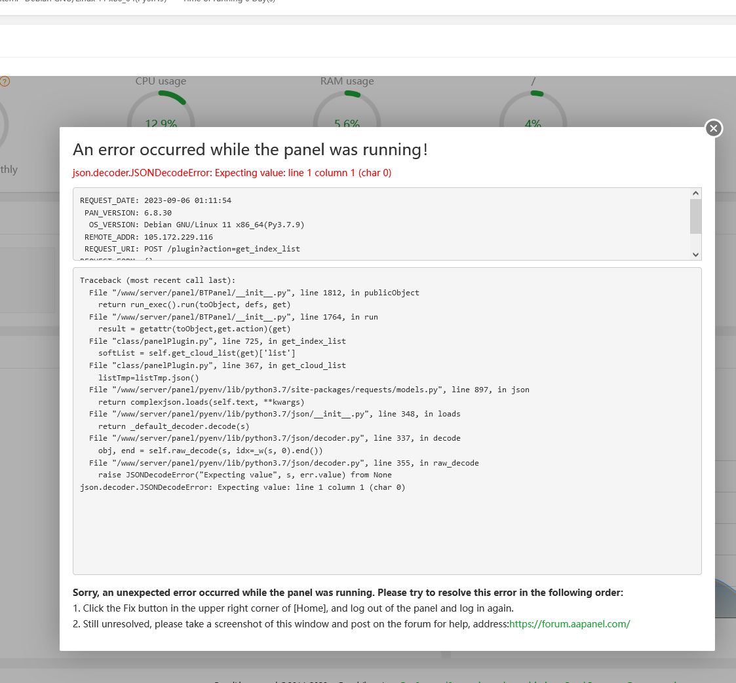Click the orange help question mark icon

pos(4,81)
